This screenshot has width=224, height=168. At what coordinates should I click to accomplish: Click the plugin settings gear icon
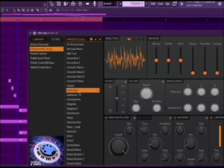[x=34, y=33]
